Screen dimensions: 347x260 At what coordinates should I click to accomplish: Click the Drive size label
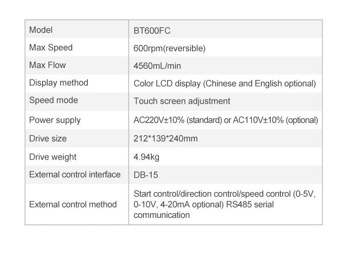48,138
